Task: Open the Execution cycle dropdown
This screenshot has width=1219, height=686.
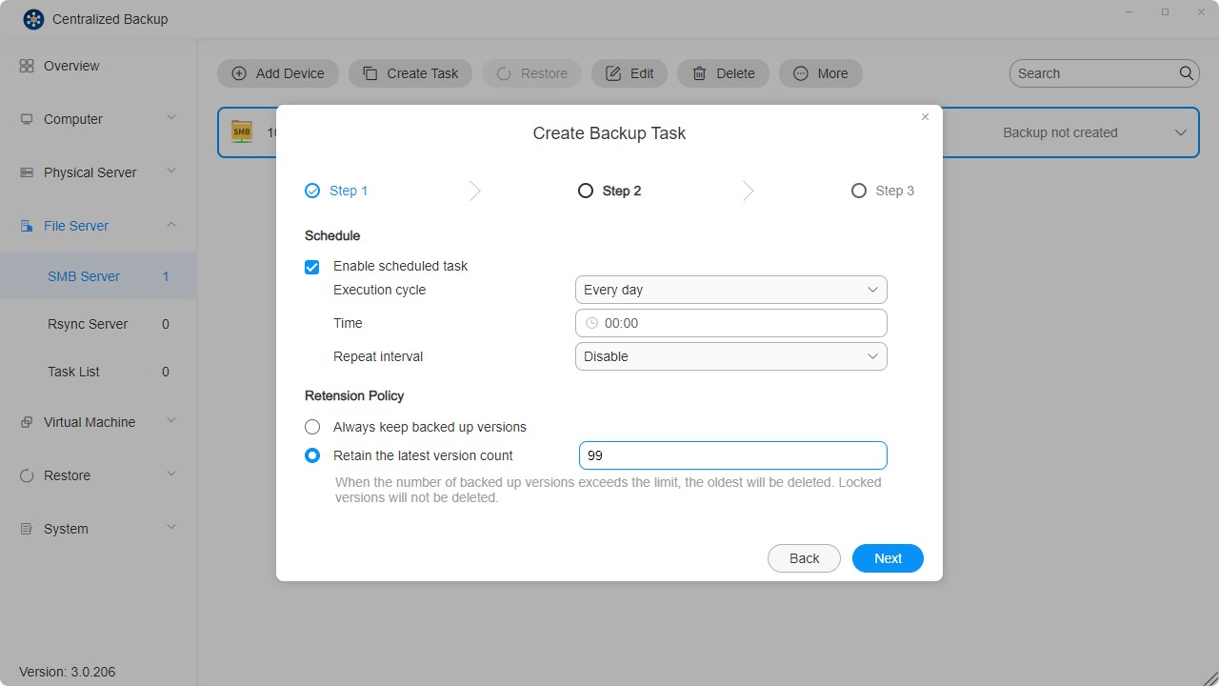Action: point(729,290)
